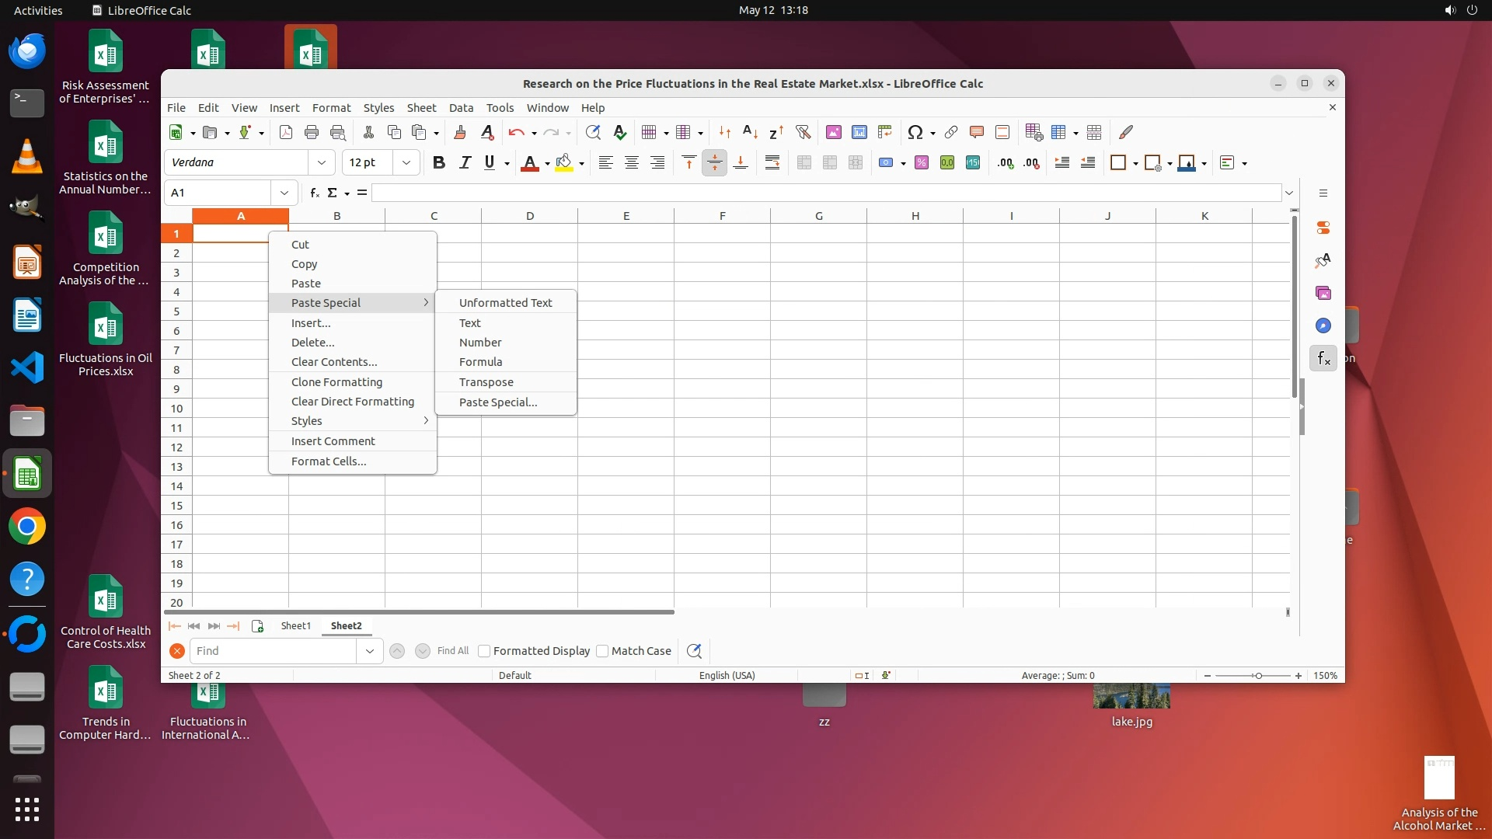Click the Center Vertically alignment icon
1492x839 pixels.
714,162
